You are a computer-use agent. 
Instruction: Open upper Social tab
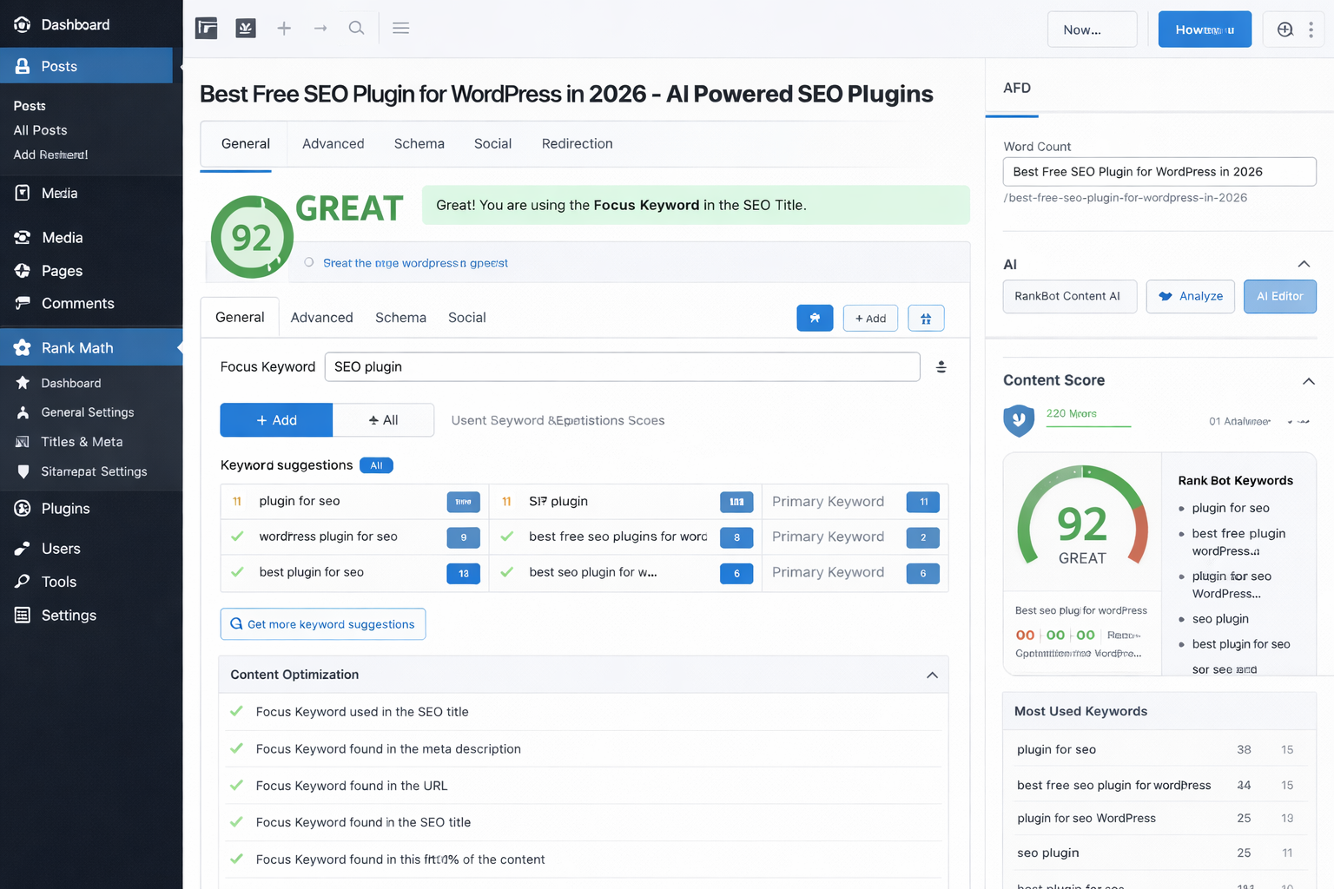(492, 144)
